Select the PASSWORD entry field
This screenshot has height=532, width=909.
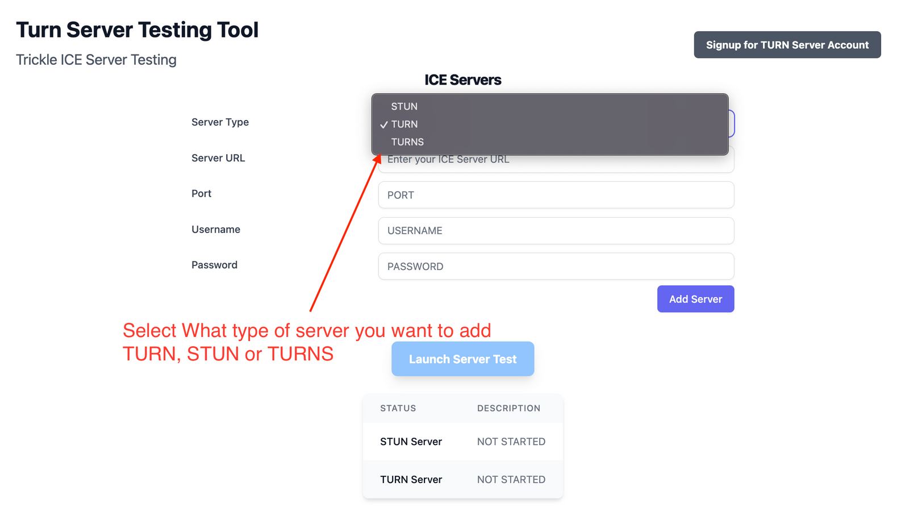[x=556, y=266]
